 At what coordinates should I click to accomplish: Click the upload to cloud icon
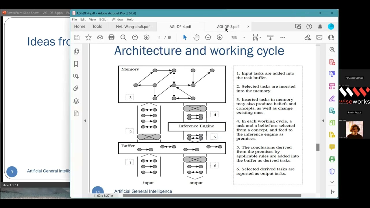(x=100, y=37)
